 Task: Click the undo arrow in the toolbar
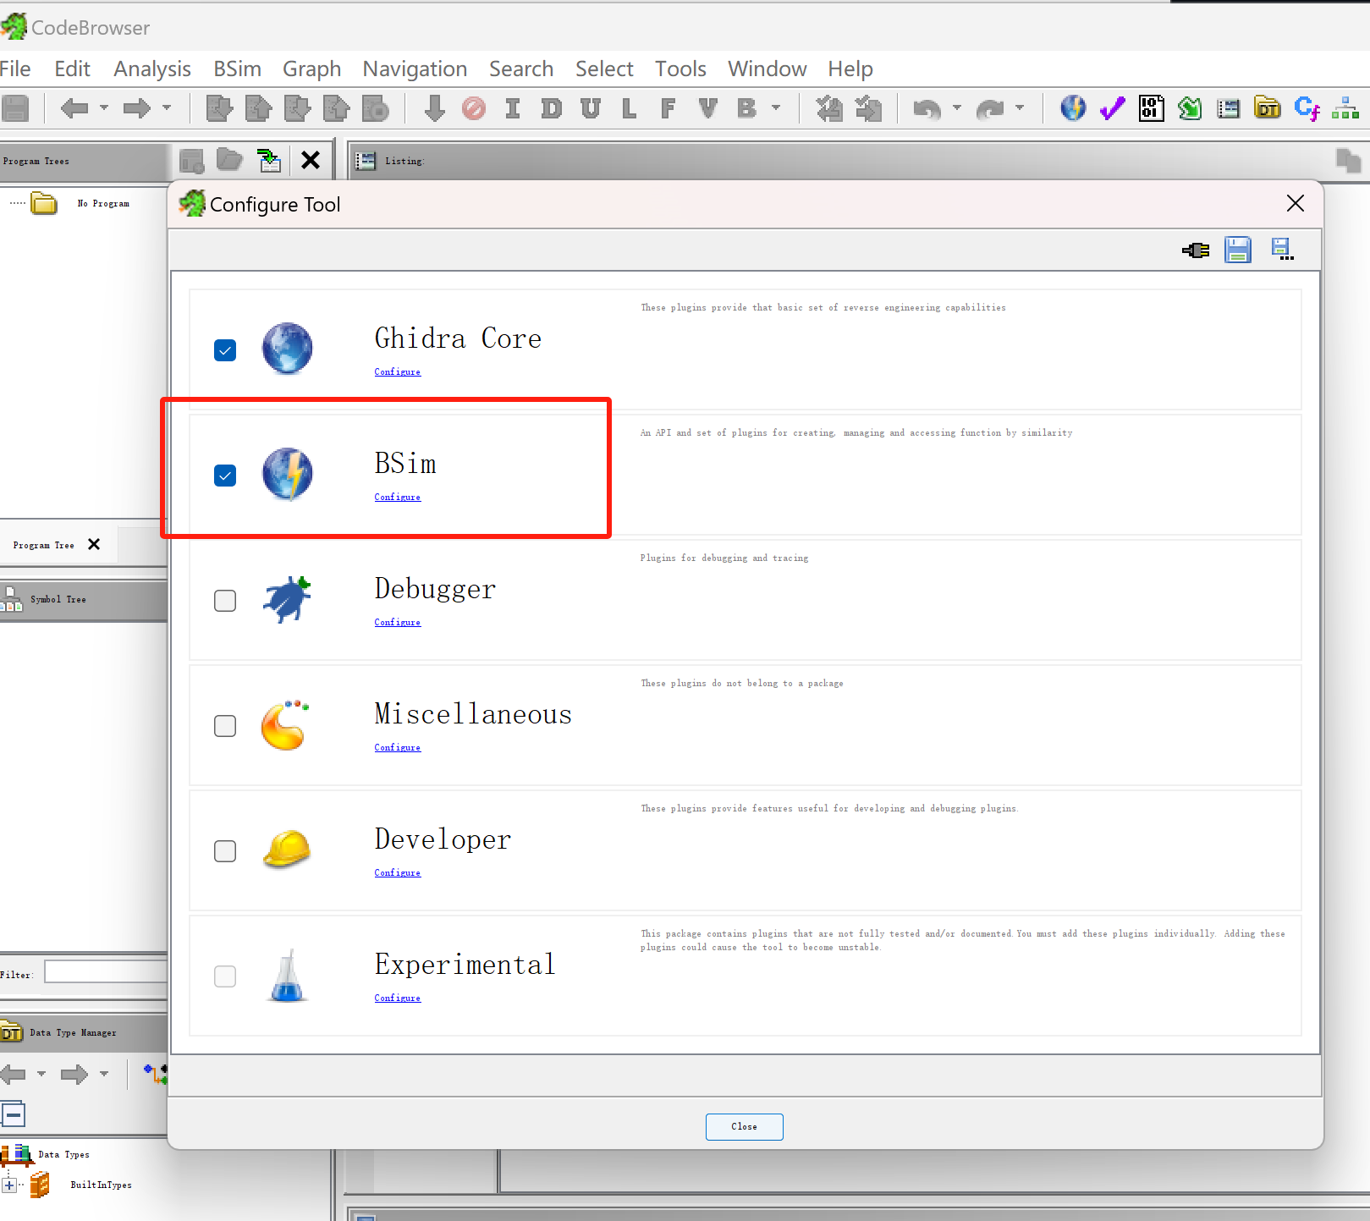coord(927,108)
